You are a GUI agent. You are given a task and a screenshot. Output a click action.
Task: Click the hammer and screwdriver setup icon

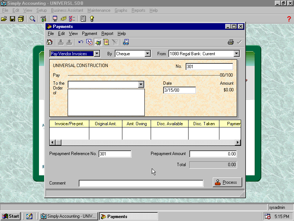(x=43, y=19)
